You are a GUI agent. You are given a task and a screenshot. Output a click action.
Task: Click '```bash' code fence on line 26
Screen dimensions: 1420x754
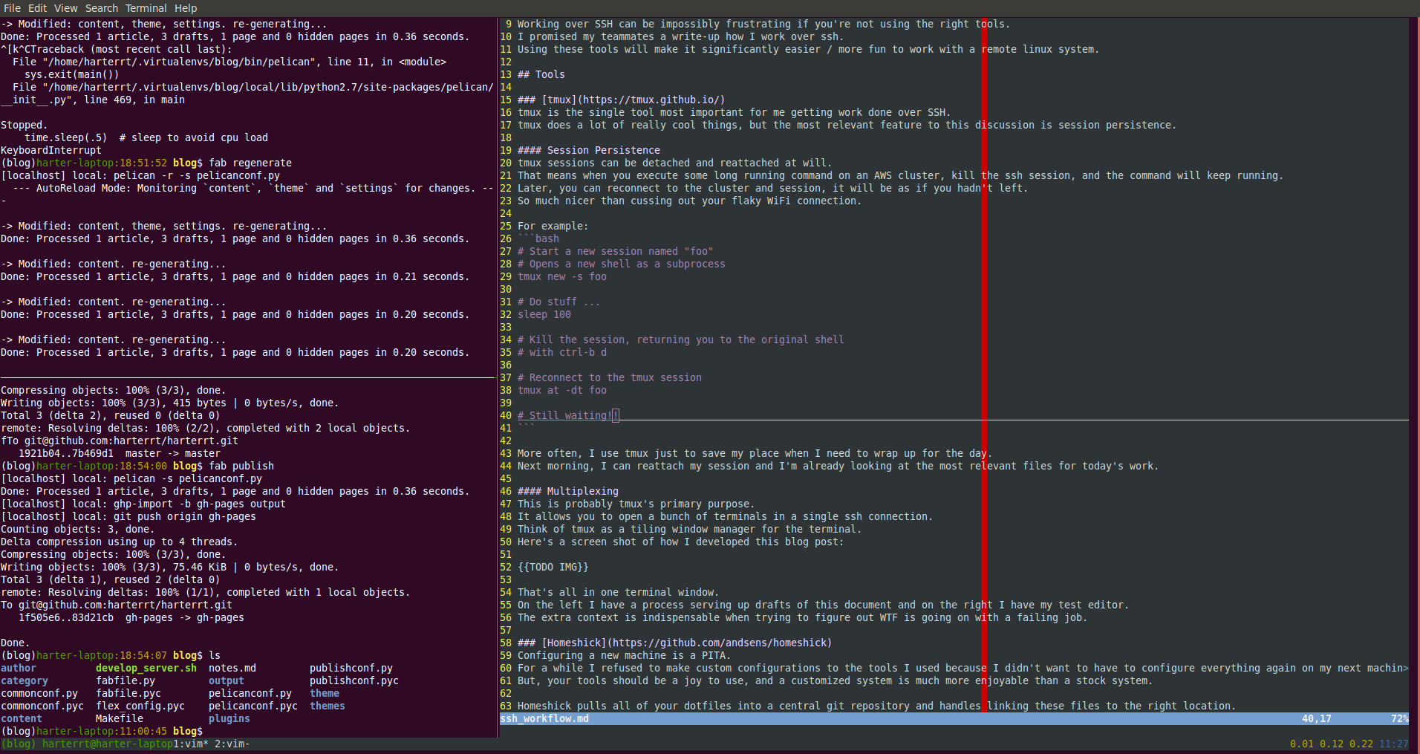tap(538, 238)
